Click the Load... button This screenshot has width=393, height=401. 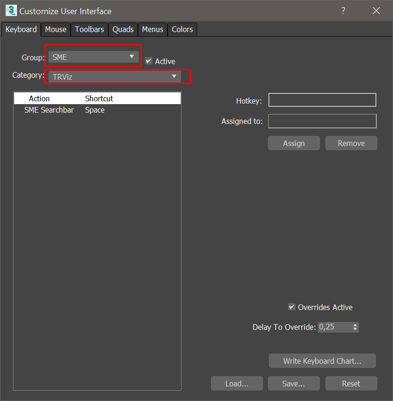237,384
